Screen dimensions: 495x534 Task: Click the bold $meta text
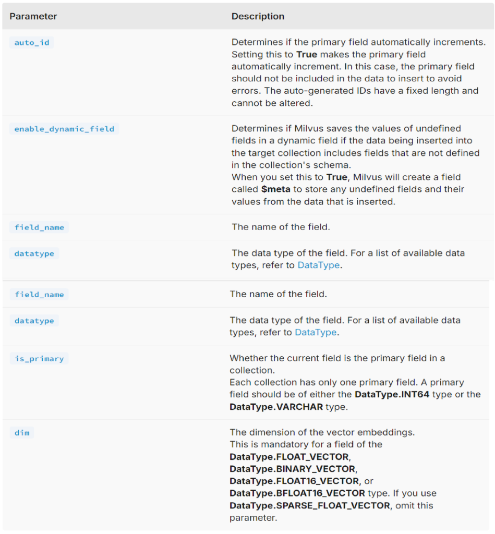[275, 189]
